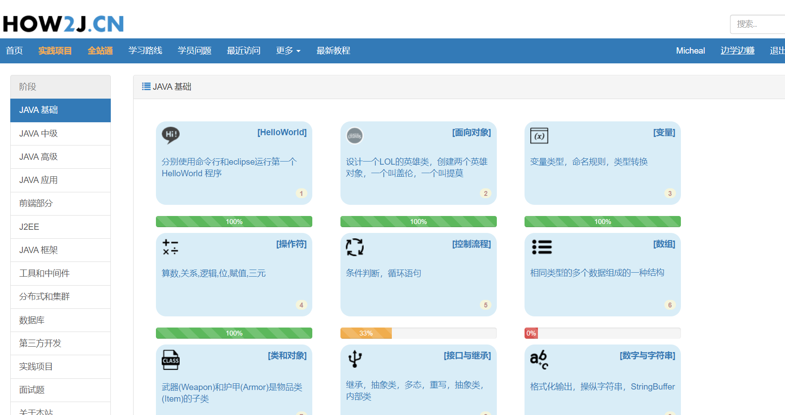Open the [控制流程] lesson link
The image size is (785, 415).
pos(471,244)
